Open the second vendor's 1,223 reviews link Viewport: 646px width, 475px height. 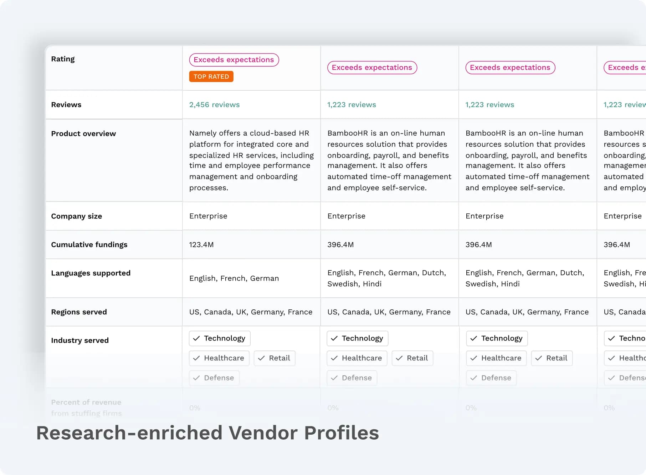click(x=352, y=105)
